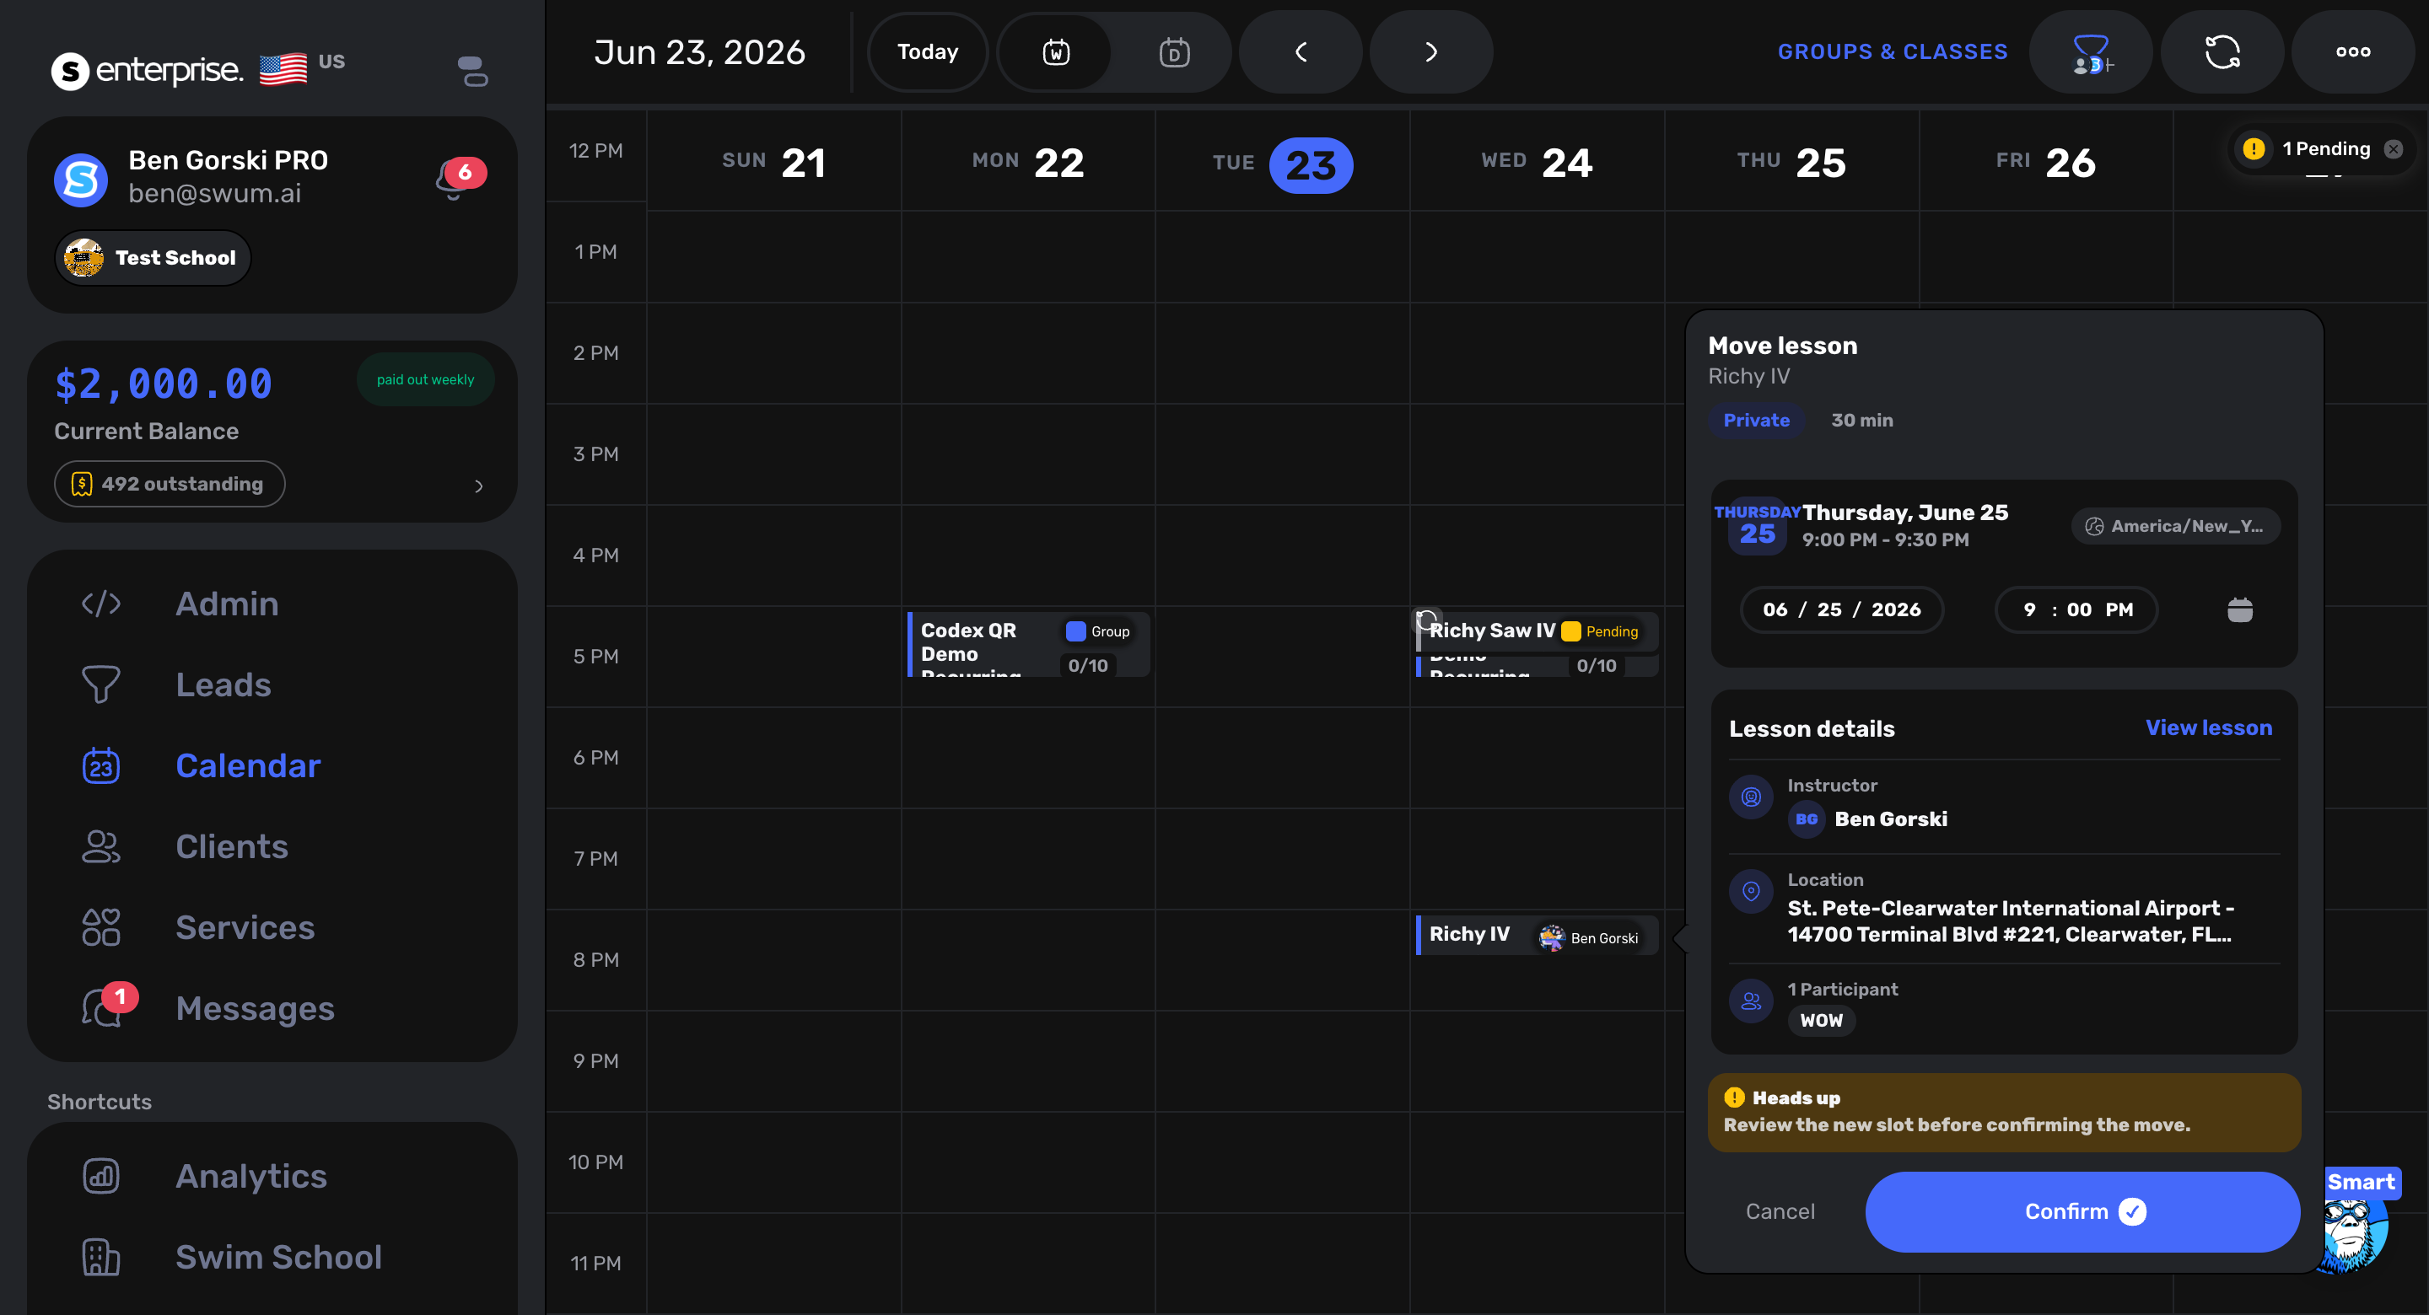This screenshot has height=1315, width=2429.
Task: Click the refresh sync icon
Action: [x=2222, y=52]
